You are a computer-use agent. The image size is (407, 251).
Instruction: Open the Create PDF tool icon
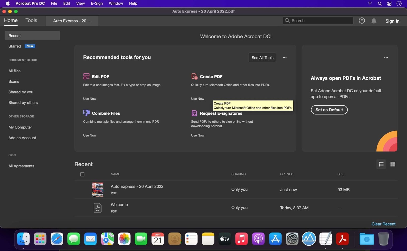tap(194, 76)
